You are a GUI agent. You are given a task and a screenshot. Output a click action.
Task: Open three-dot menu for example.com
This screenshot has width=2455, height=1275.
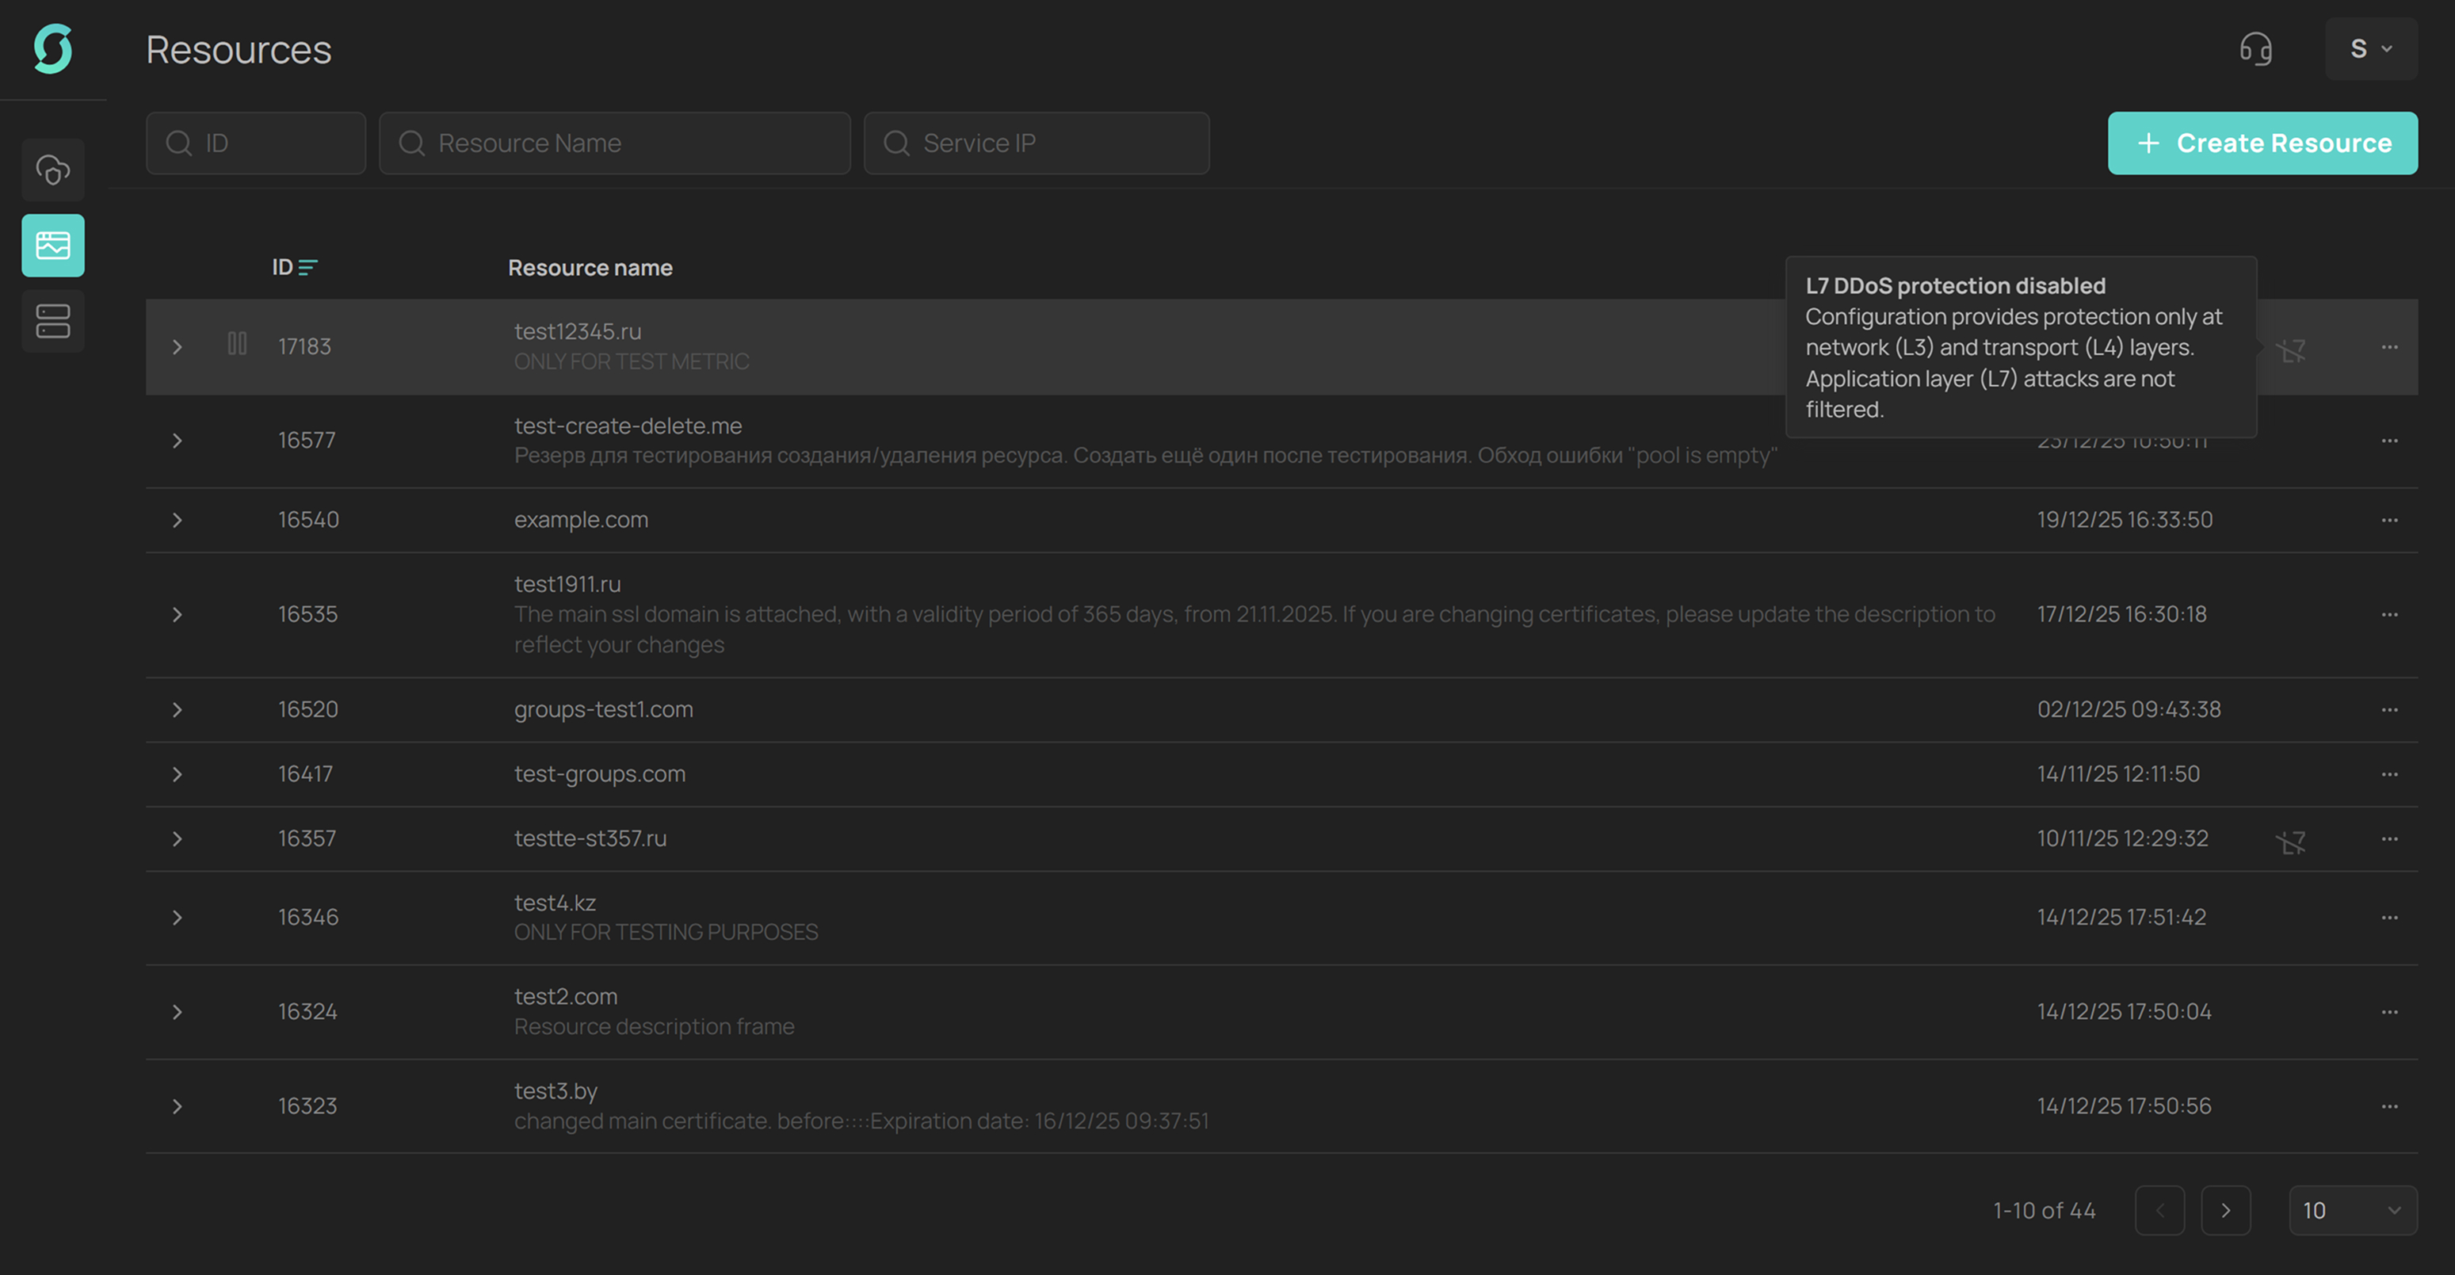[2388, 521]
